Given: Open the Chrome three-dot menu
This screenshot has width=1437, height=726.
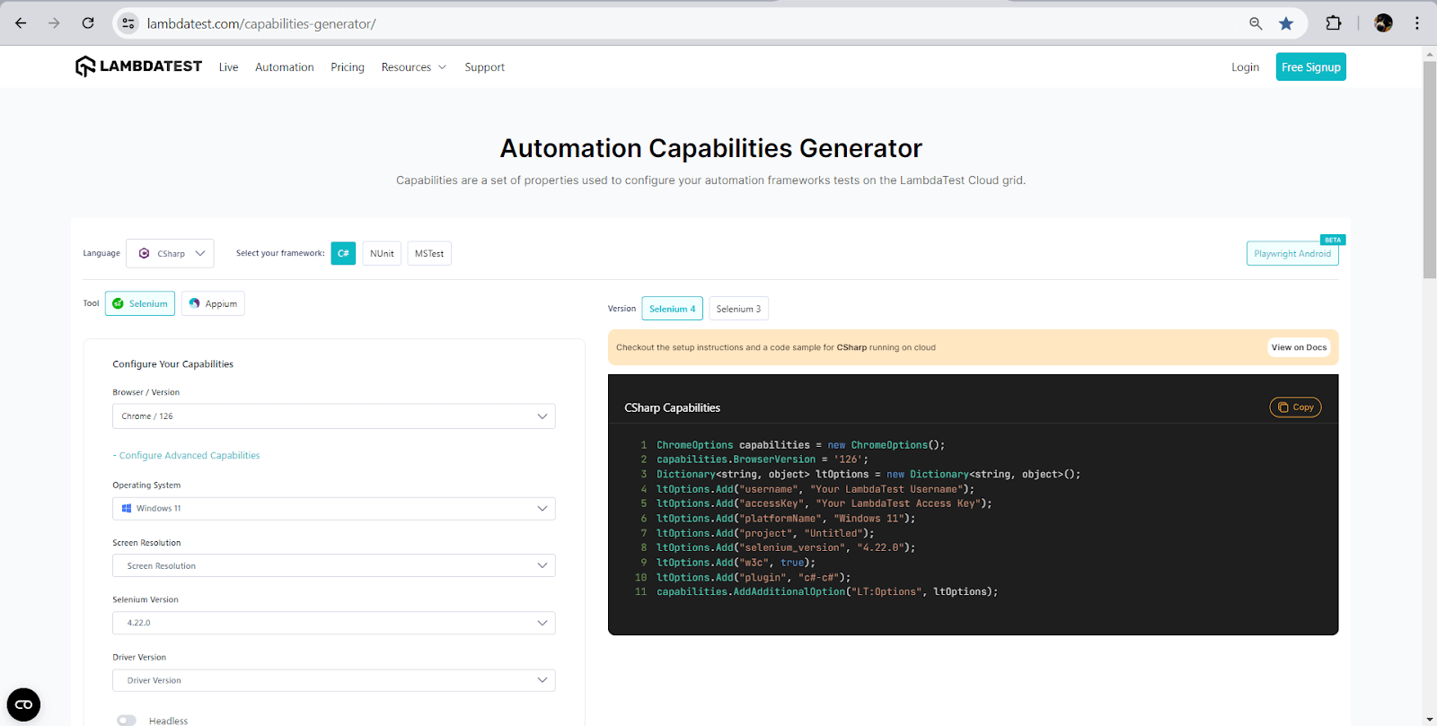Looking at the screenshot, I should pyautogui.click(x=1417, y=23).
